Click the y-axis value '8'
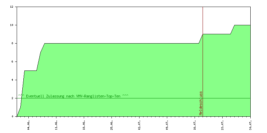This screenshot has height=133, width=267. (12, 44)
